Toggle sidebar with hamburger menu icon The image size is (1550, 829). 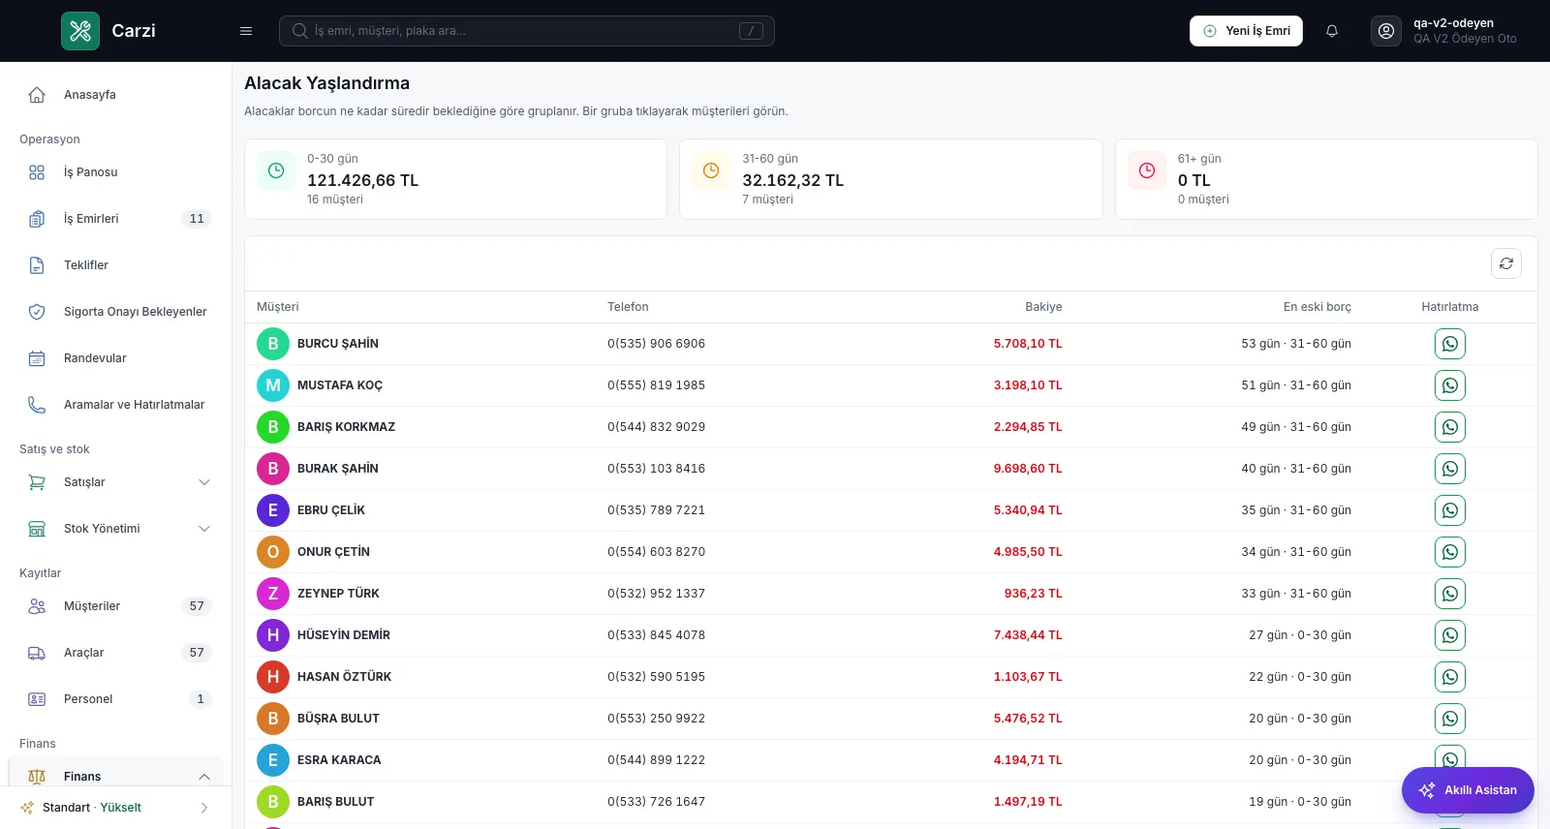coord(246,31)
